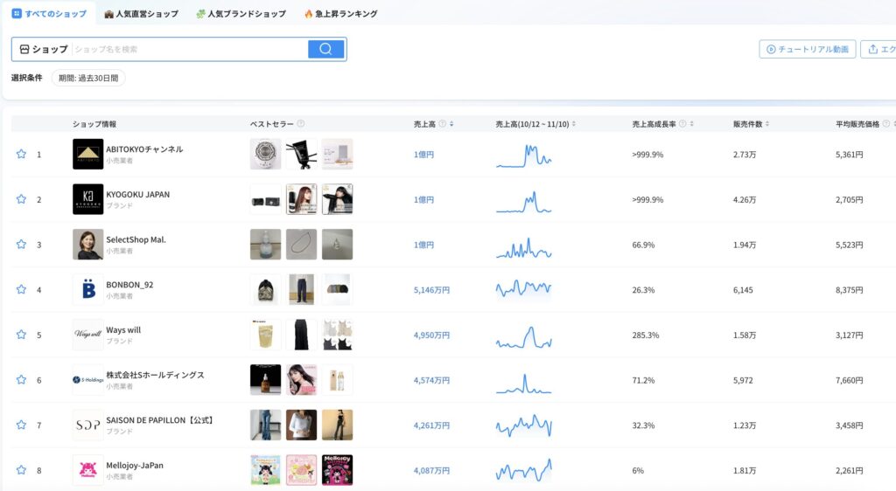
Task: Sort by 販売件数 column arrows
Action: (x=767, y=124)
